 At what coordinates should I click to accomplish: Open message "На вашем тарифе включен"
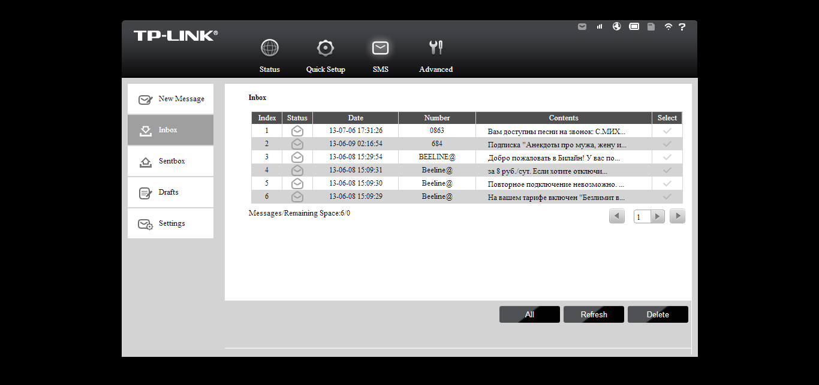coord(556,198)
